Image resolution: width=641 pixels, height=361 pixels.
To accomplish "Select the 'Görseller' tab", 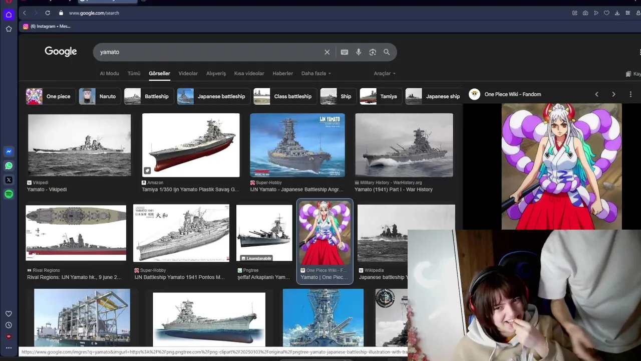I will 159,74.
